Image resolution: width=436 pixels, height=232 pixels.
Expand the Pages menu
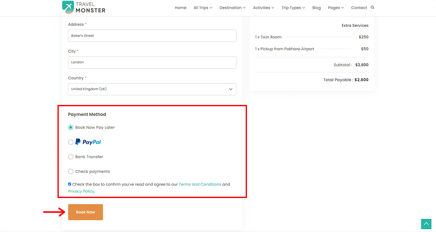[336, 8]
